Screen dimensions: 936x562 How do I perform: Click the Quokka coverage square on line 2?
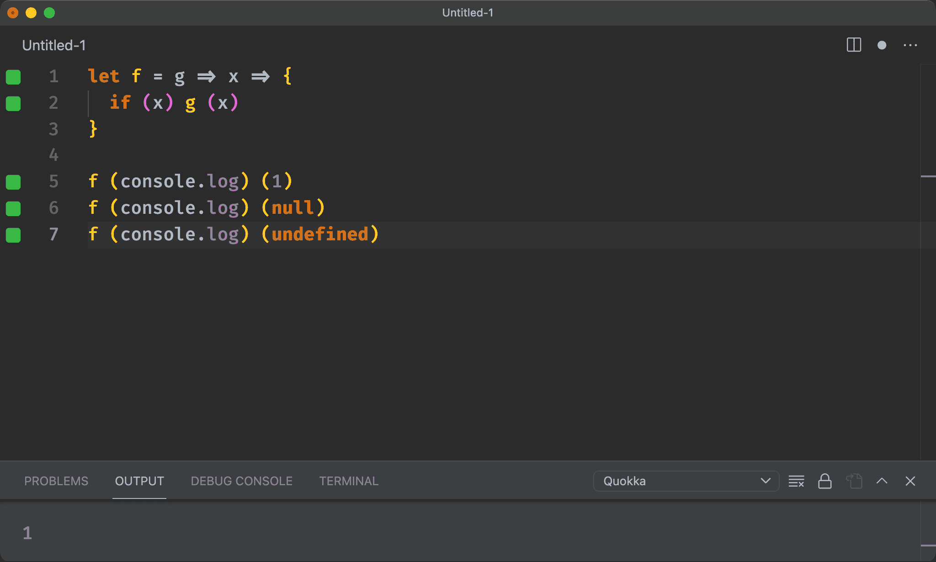13,104
